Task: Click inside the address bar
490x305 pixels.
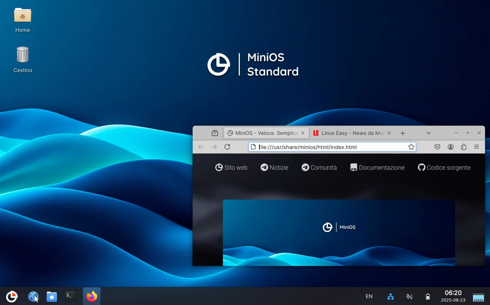Action: tap(330, 147)
